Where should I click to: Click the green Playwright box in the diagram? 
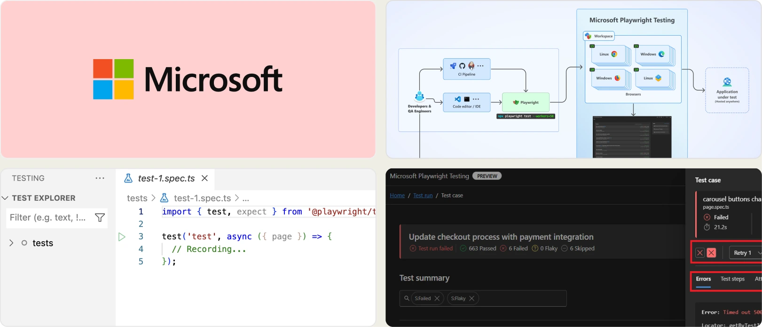tap(526, 102)
